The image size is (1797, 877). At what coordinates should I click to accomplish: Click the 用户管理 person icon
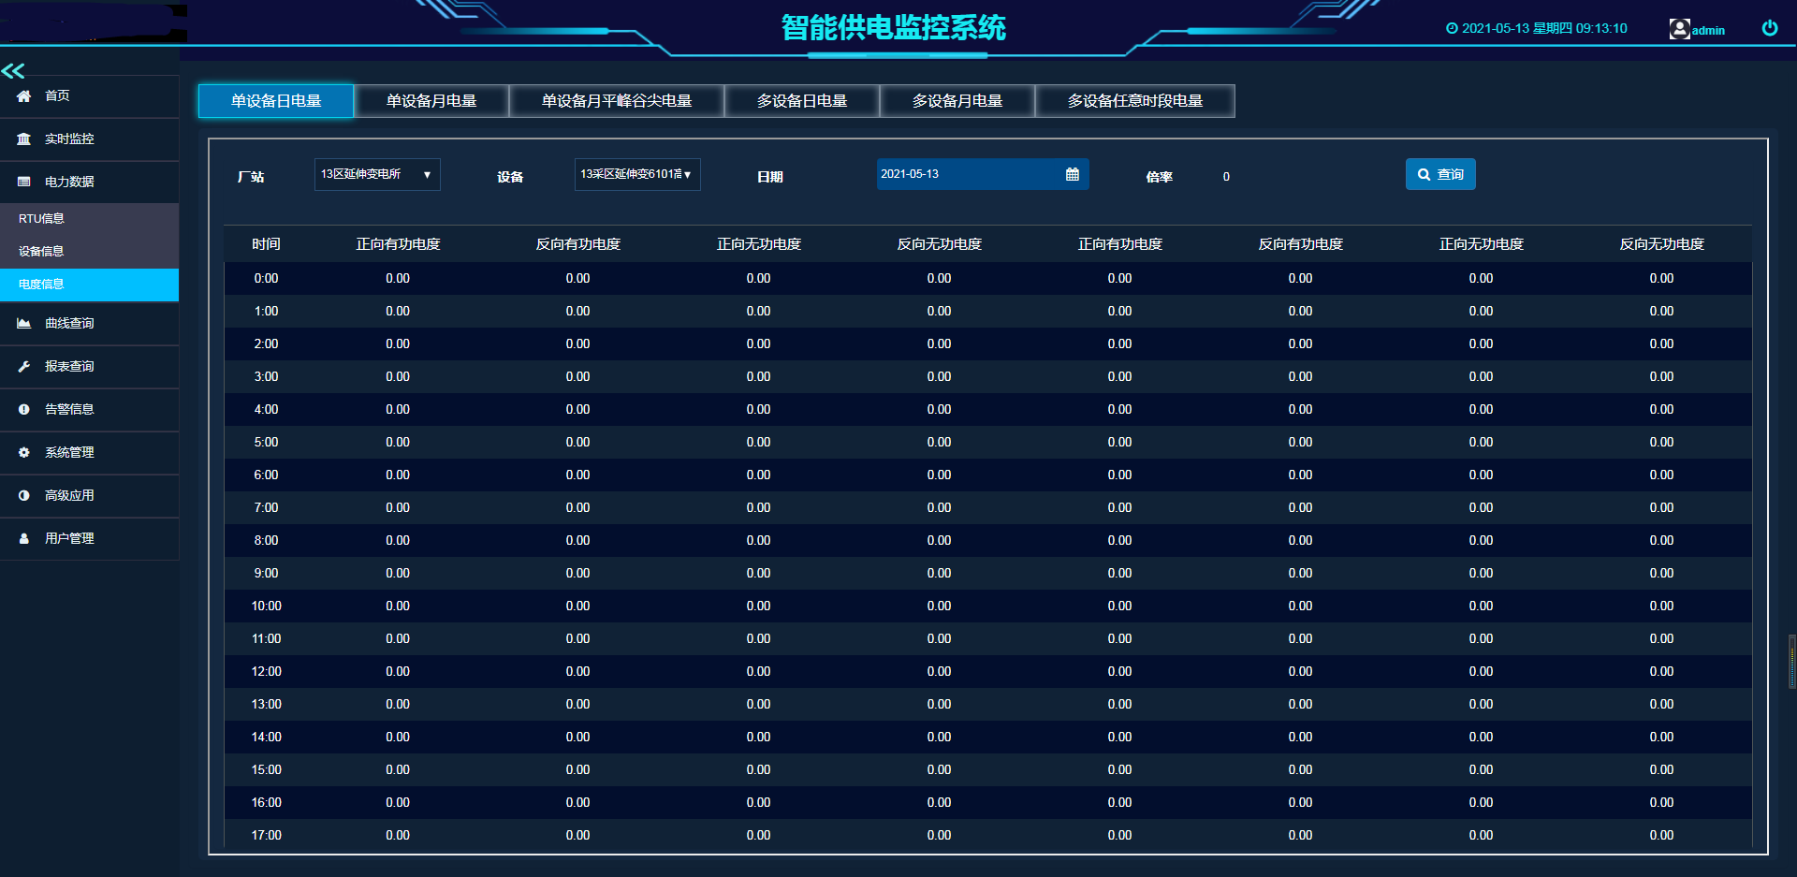[x=24, y=539]
